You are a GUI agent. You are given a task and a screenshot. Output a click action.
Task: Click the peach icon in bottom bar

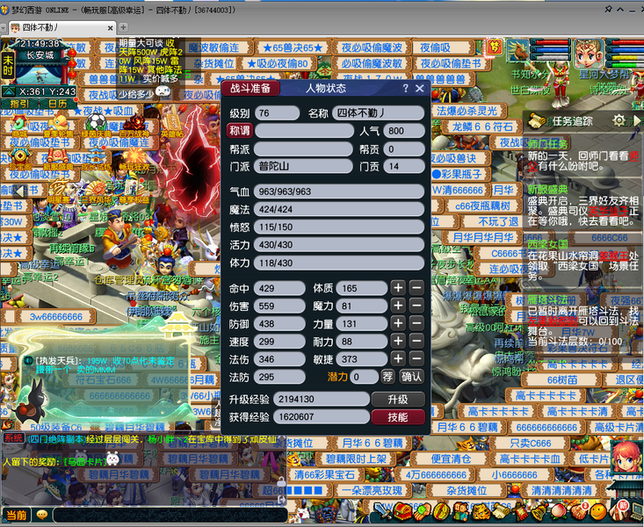point(559,511)
